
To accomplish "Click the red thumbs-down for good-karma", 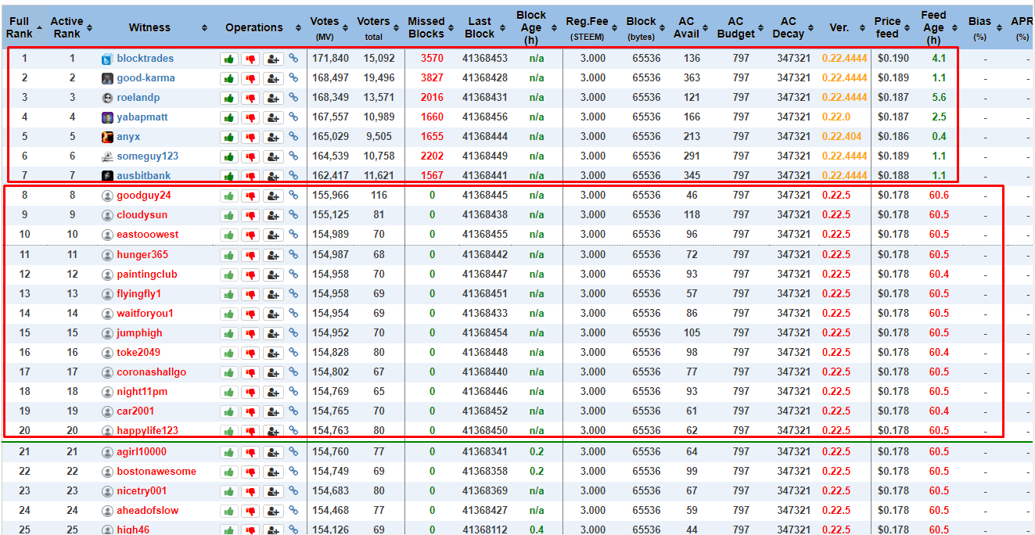I will pos(250,78).
